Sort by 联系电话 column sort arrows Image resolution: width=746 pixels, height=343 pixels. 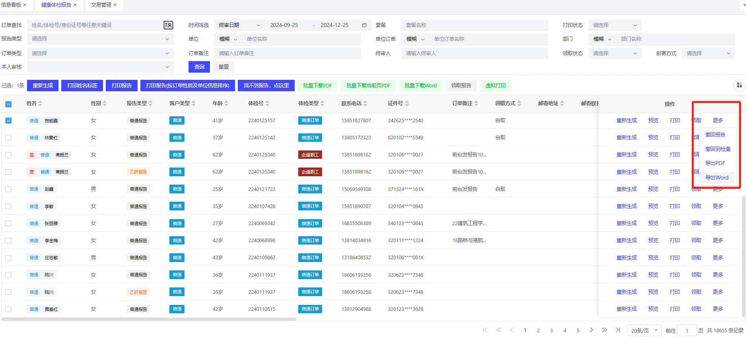365,103
